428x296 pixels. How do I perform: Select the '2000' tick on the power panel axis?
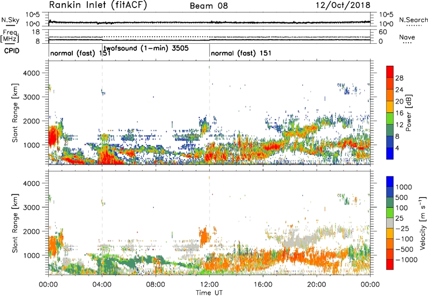[x=32, y=121]
